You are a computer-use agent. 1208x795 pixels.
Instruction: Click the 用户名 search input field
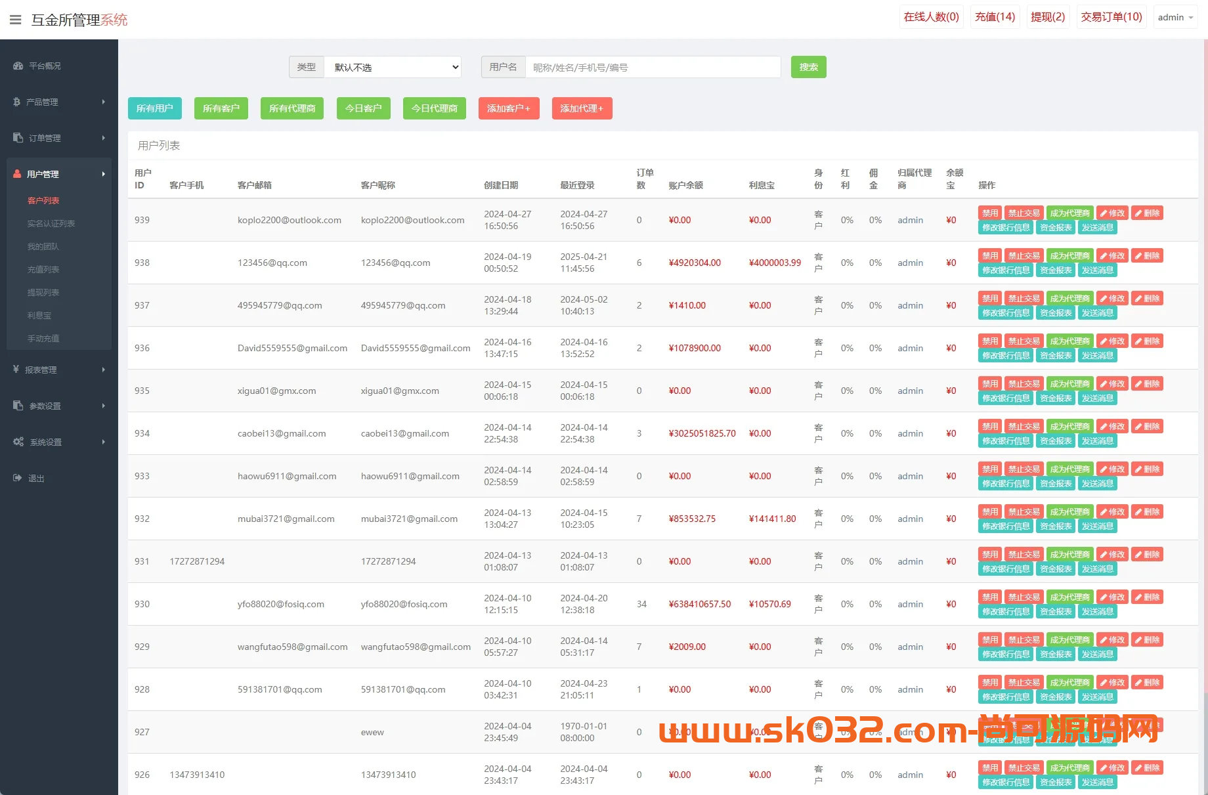point(653,66)
